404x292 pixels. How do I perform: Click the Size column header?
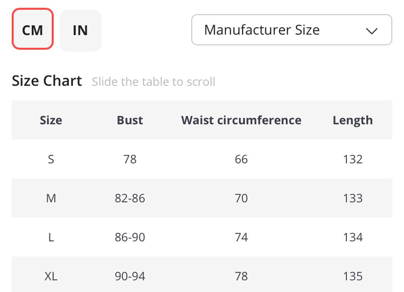(51, 120)
